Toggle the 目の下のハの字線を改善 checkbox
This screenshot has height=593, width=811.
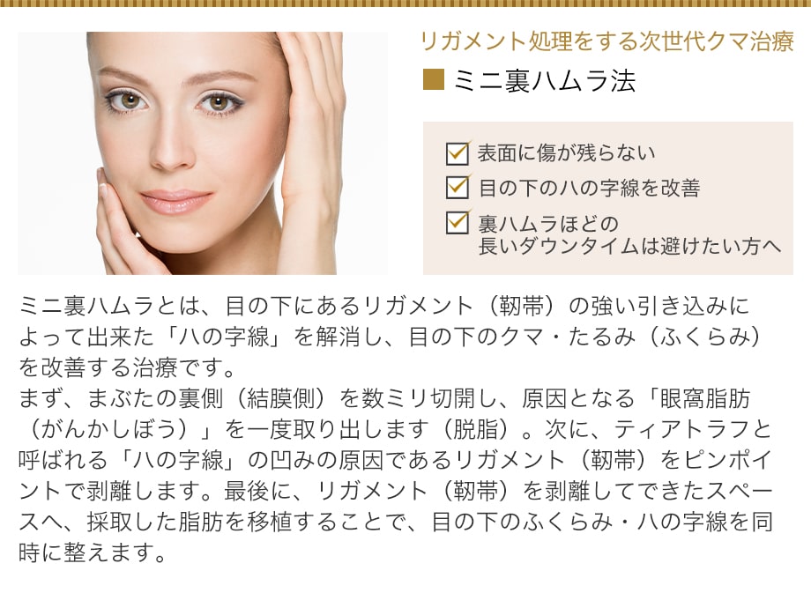pyautogui.click(x=458, y=187)
